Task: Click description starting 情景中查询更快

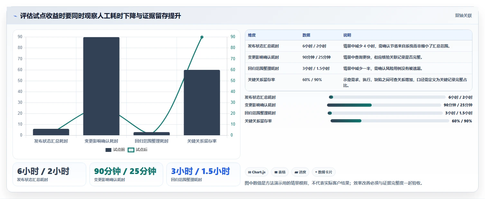Action: [383, 57]
